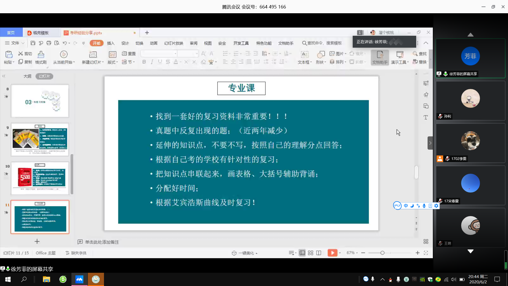Insert a text box (文本框) icon
508x286 pixels.
305,54
